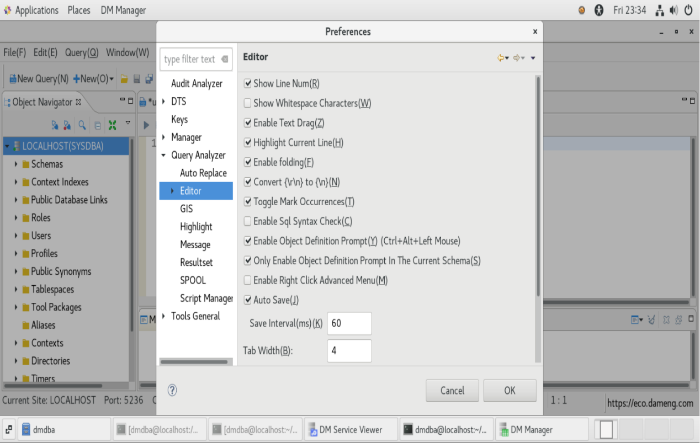Click the yellow open folder toolbar icon

point(125,79)
